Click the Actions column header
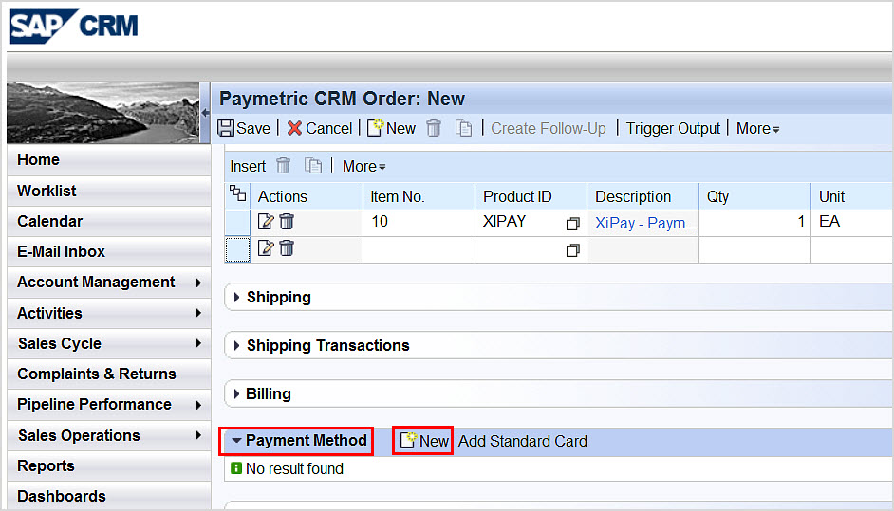The width and height of the screenshot is (894, 511). point(307,196)
